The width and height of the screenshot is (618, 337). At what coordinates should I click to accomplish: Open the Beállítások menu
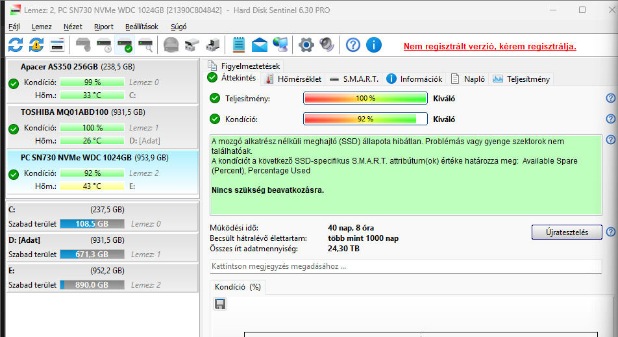tap(142, 27)
